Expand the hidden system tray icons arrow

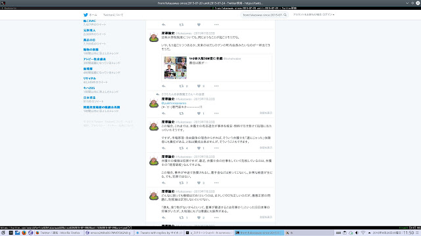tap(370, 233)
